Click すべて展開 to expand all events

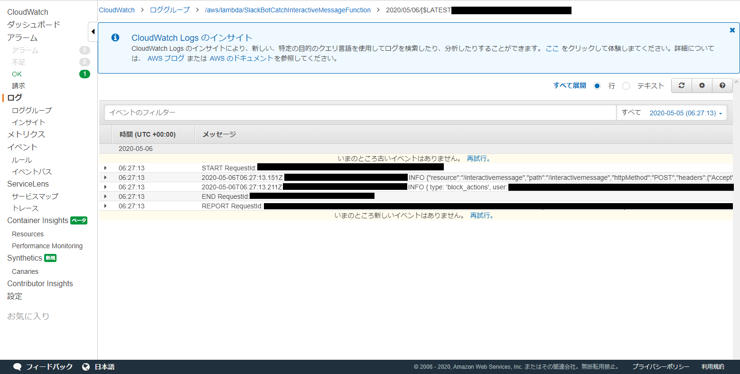tap(570, 85)
